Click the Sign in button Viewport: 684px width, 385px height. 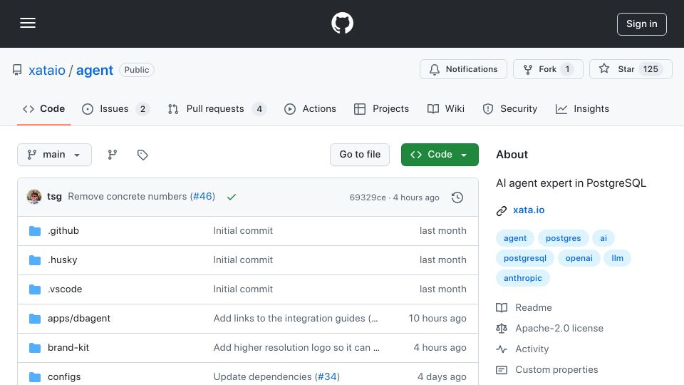[641, 24]
